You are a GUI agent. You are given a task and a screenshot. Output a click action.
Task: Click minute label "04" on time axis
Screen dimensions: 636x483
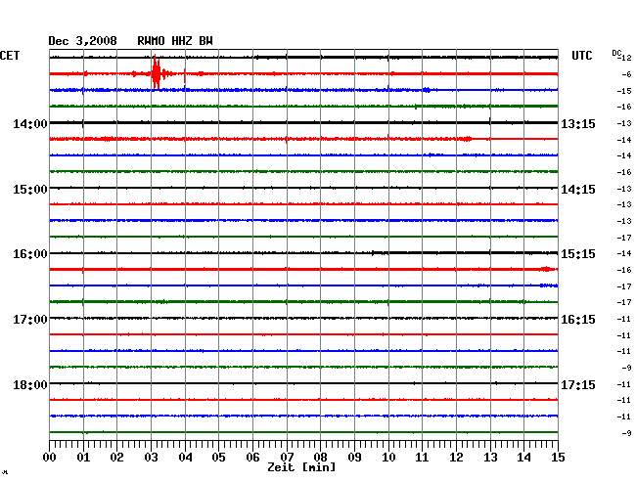coord(185,457)
